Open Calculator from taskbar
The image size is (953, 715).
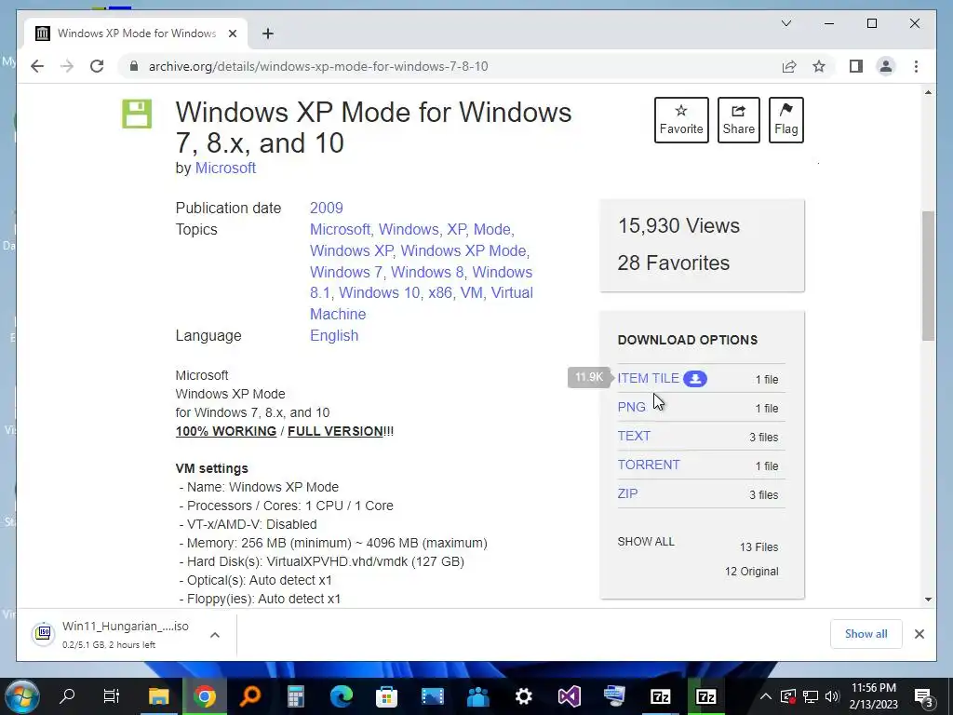tap(295, 696)
